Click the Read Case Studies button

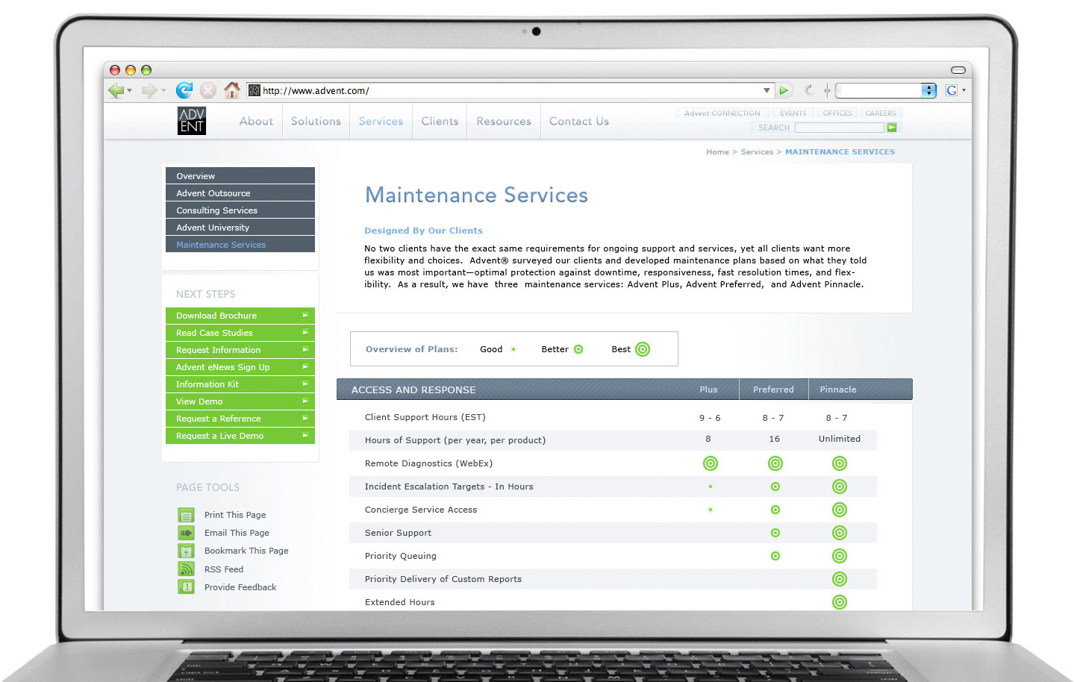[240, 333]
